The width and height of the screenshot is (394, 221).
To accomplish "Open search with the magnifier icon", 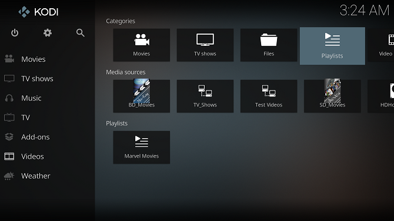I will point(80,33).
